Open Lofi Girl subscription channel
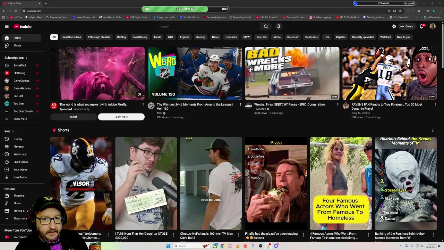Screen dimensions: 444x250 click(22, 96)
